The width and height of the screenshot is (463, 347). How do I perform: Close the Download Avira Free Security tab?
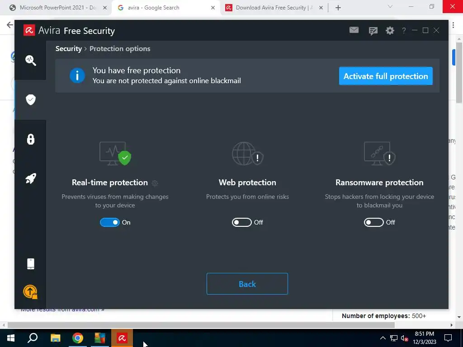click(x=321, y=8)
